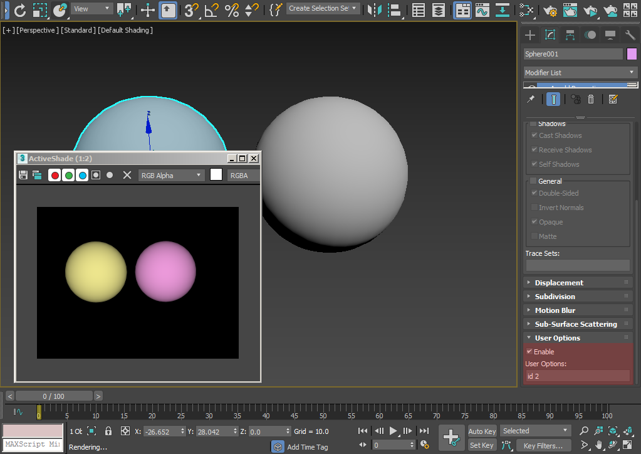Screen dimensions: 641x454
Task: Click the Auto Key button
Action: tap(482, 431)
